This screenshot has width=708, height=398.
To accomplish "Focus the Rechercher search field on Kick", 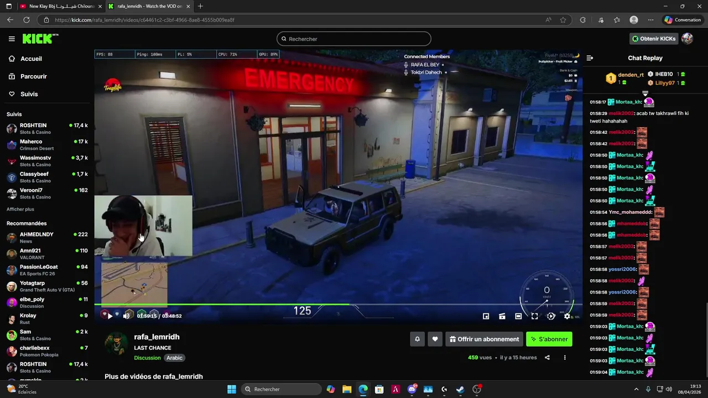I will click(x=354, y=39).
